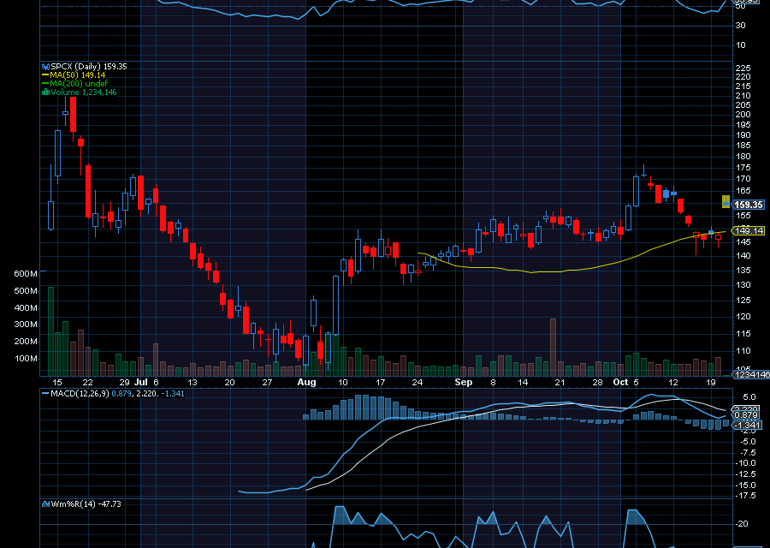Viewport: 770px width, 548px height.
Task: Select the MA(200) undef legend entry
Action: click(79, 84)
